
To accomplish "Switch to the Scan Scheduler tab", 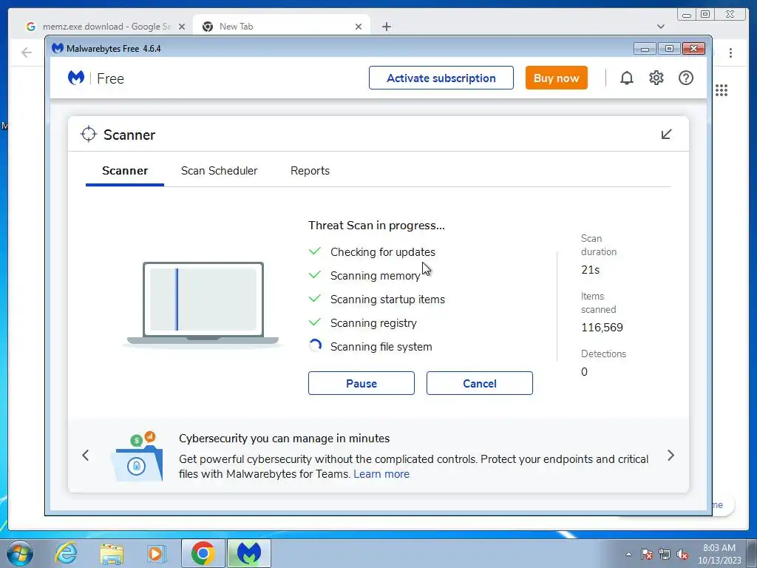I will coord(219,171).
